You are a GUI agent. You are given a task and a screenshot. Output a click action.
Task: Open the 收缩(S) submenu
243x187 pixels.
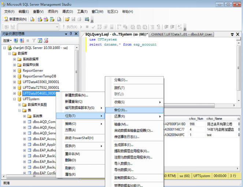click(x=134, y=102)
